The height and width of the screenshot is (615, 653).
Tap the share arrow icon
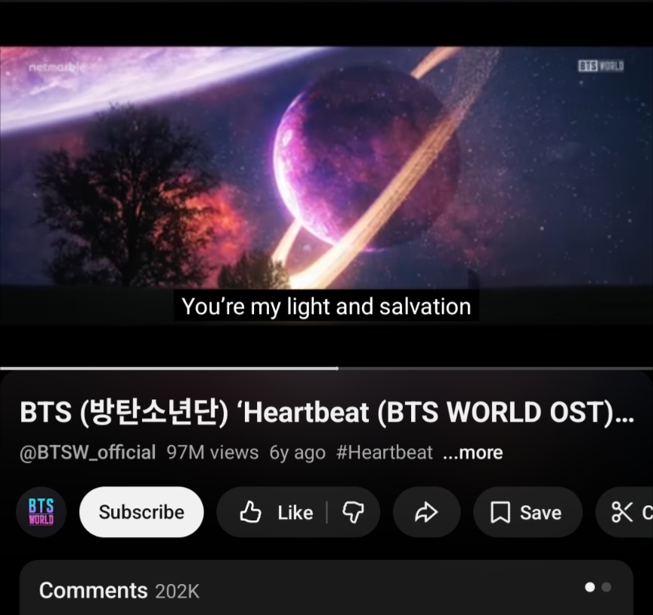click(426, 512)
